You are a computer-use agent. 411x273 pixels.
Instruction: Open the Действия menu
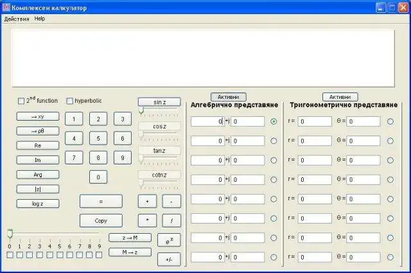17,19
